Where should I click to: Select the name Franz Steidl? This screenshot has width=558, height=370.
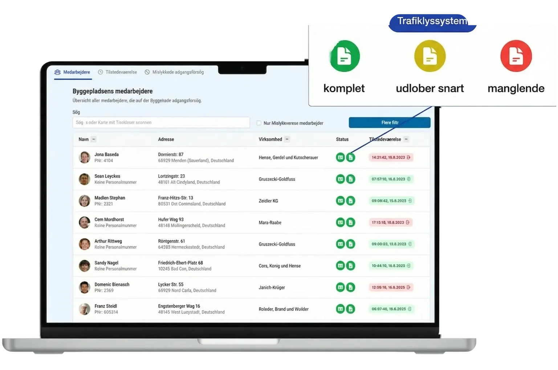[106, 306]
